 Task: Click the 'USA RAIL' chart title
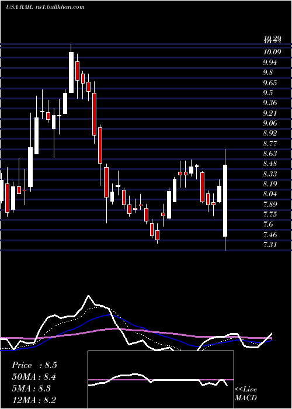click(x=19, y=7)
